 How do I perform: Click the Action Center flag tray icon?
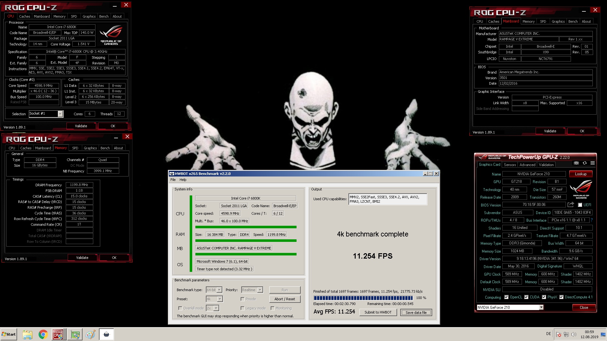tap(559, 334)
